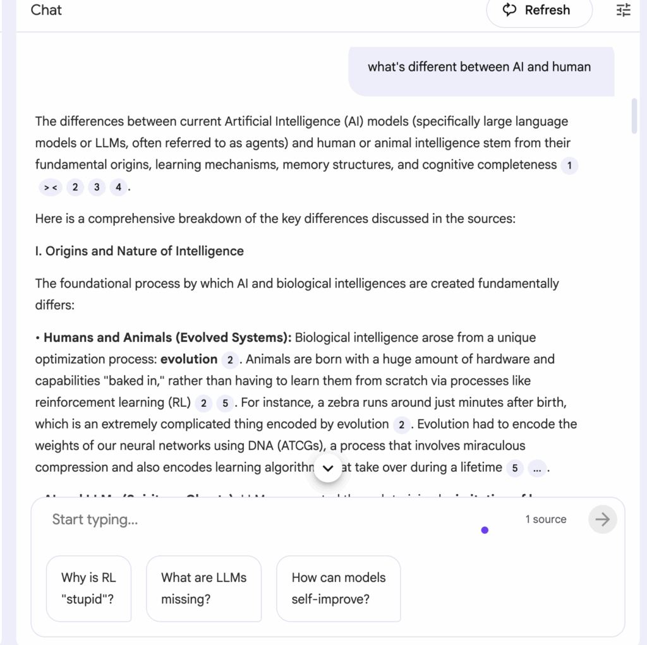This screenshot has height=645, width=647.
Task: Expand the collapsed citation chips marker
Action: point(50,187)
